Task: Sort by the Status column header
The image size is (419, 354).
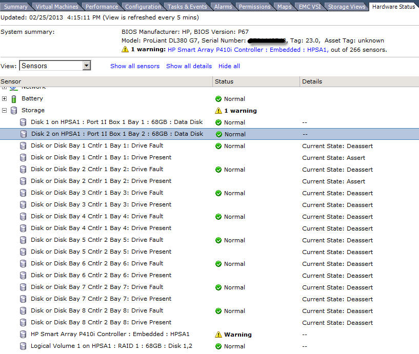Action: click(256, 81)
